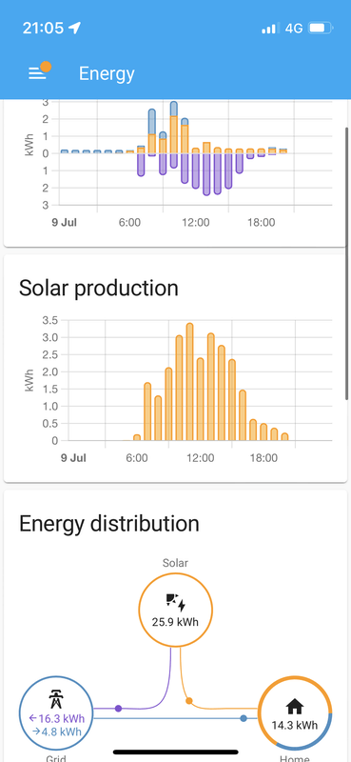Viewport: 351px width, 762px height.
Task: Tap 12:00 axis label in Solar production chart
Action: (x=200, y=458)
